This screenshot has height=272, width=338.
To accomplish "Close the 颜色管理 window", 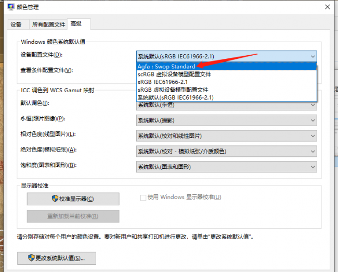I will pyautogui.click(x=327, y=7).
